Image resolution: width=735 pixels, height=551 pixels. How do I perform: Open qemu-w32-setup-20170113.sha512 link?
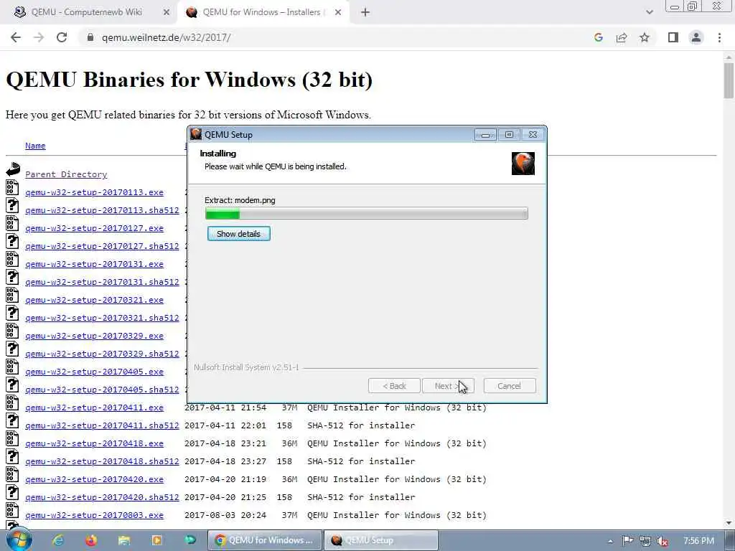tap(102, 210)
